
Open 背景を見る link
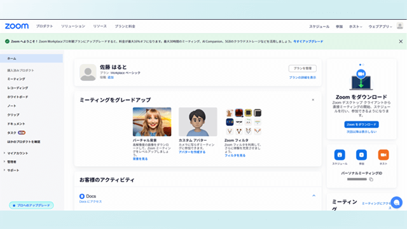coord(140,159)
